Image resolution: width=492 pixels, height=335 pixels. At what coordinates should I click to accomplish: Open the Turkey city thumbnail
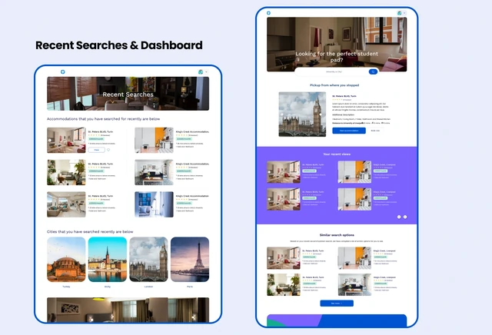point(66,260)
